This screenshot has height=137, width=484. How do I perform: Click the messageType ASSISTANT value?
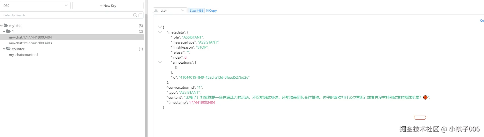tap(208, 42)
